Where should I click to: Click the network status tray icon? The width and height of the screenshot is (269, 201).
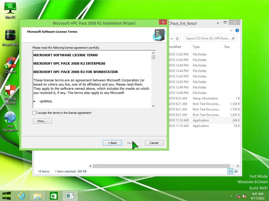[x=238, y=196]
